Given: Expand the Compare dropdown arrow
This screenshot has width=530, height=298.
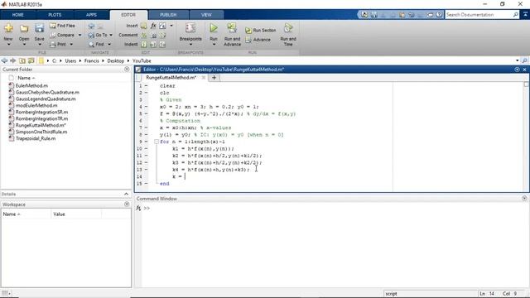Looking at the screenshot, I should point(79,35).
